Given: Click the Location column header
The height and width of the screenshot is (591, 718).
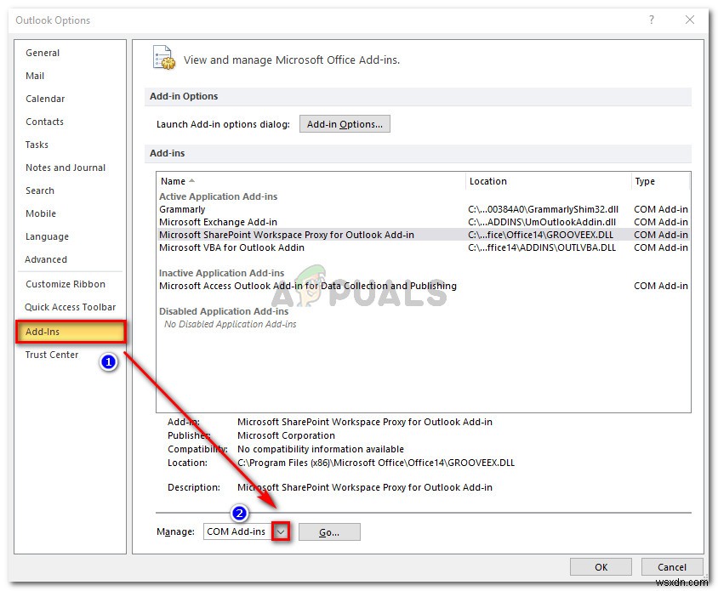Looking at the screenshot, I should [x=488, y=181].
